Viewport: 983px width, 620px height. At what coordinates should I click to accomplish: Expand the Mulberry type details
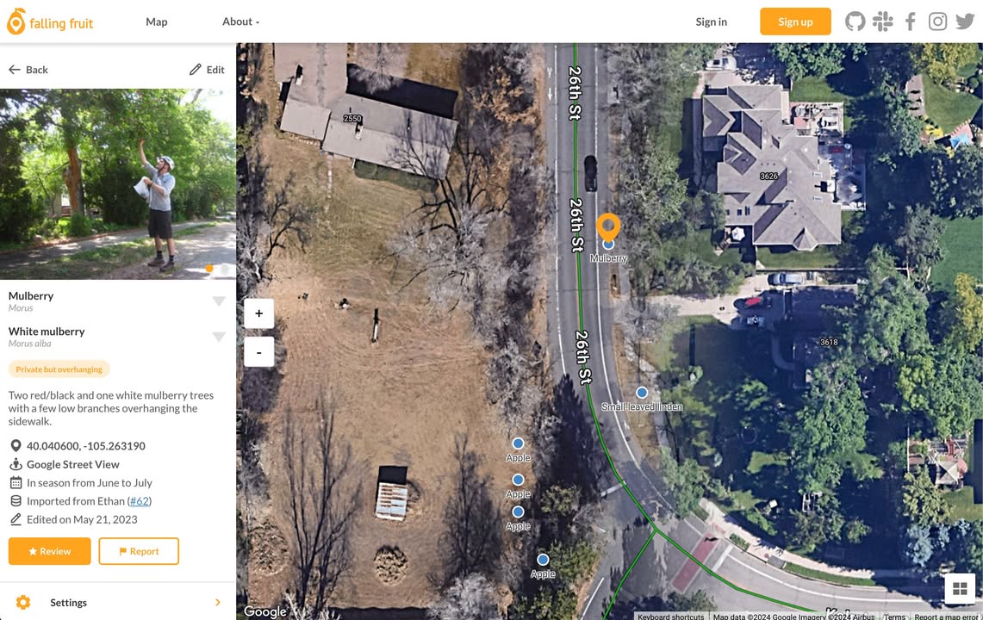219,301
